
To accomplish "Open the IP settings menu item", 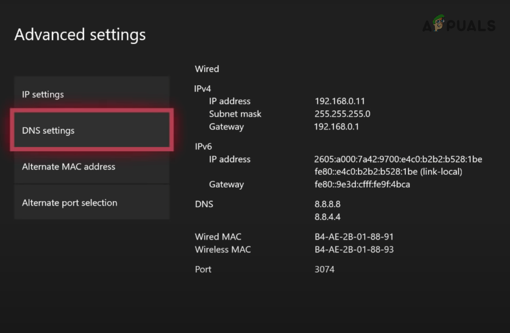I will 91,94.
